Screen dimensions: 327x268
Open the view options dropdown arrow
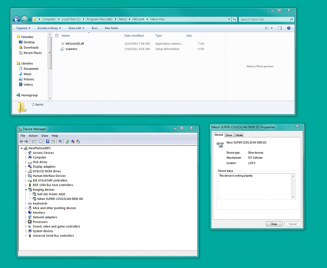coord(272,28)
